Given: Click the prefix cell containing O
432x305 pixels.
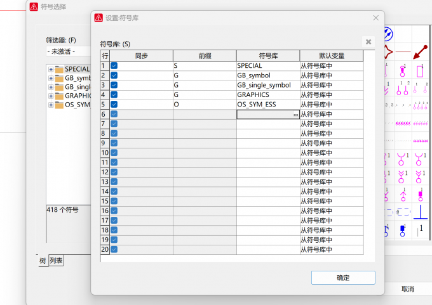Looking at the screenshot, I should tap(205, 104).
